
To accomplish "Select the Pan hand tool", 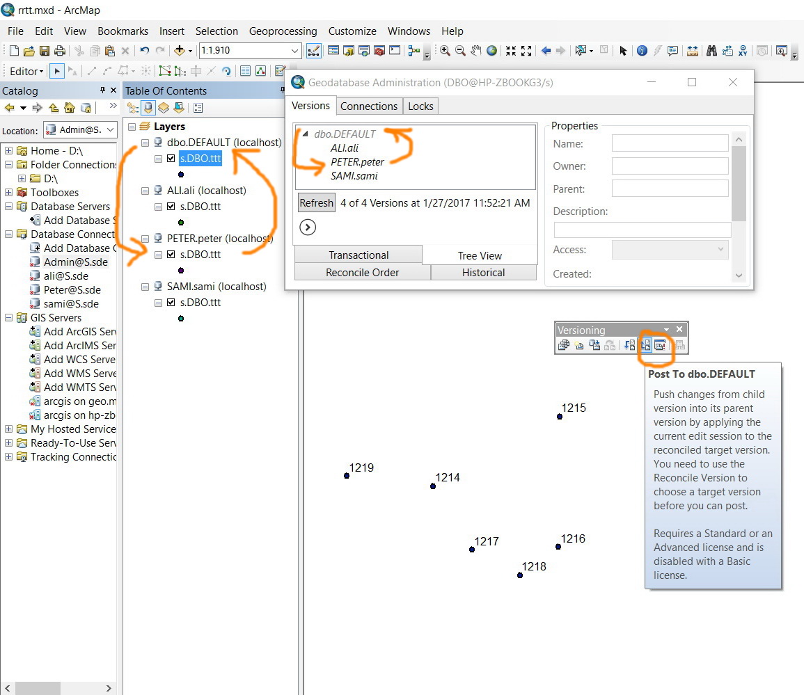I will click(476, 51).
